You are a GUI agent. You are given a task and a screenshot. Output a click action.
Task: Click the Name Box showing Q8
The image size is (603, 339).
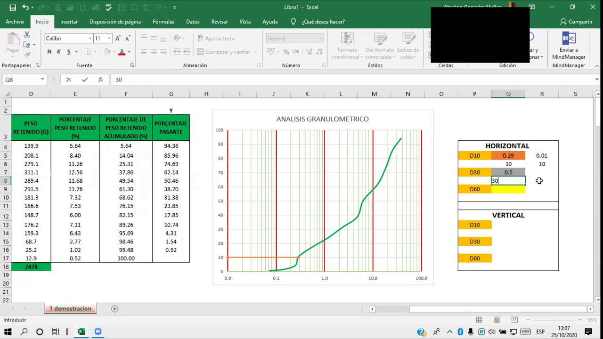pyautogui.click(x=21, y=80)
